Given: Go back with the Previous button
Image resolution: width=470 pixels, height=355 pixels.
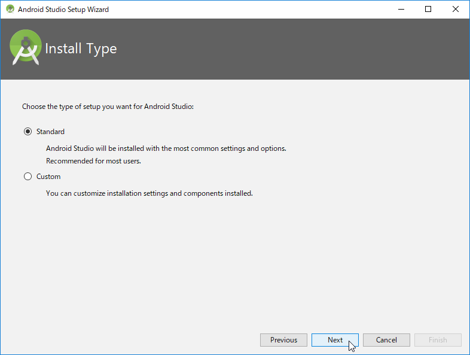Looking at the screenshot, I should tap(283, 340).
